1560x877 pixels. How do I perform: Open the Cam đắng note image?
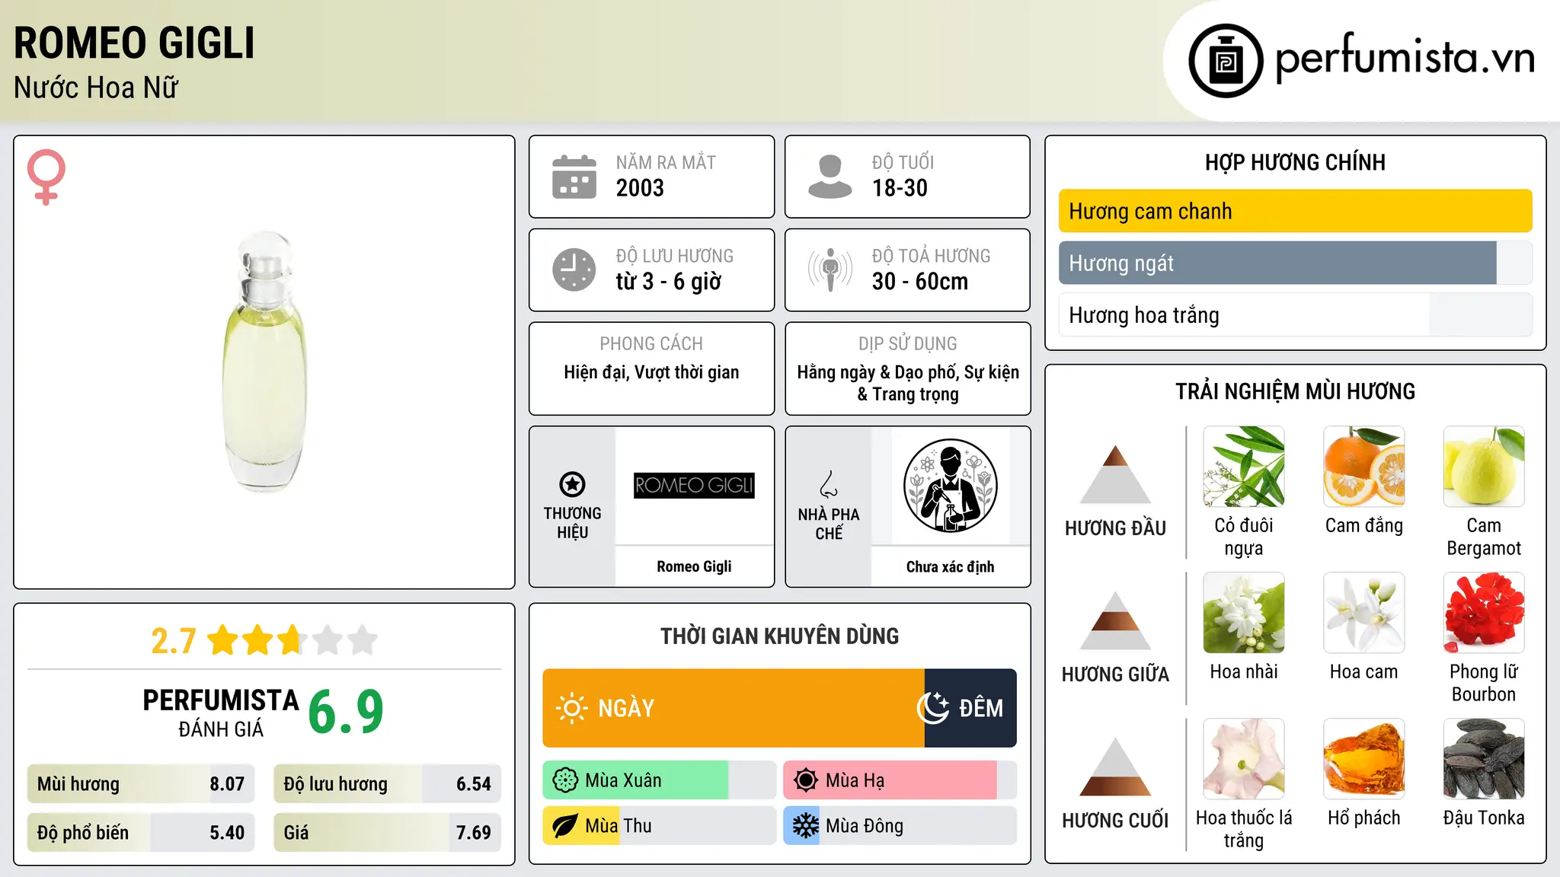pyautogui.click(x=1364, y=467)
